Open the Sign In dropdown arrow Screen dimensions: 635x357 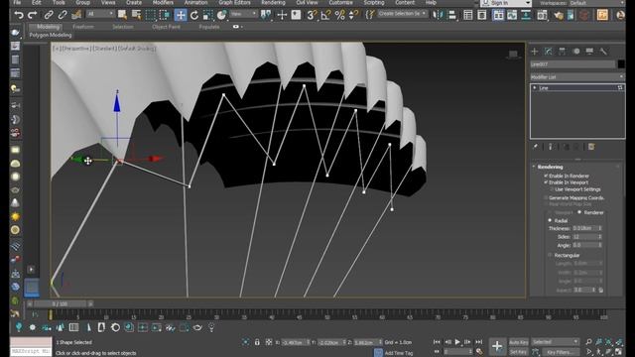[528, 3]
